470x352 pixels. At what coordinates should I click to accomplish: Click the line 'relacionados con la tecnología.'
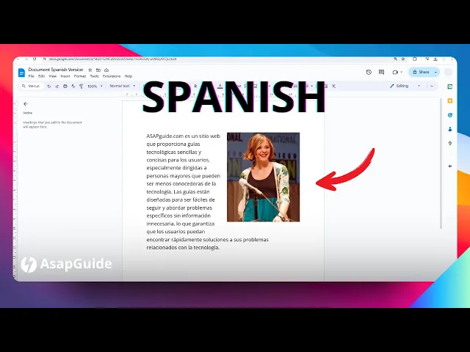(183, 248)
